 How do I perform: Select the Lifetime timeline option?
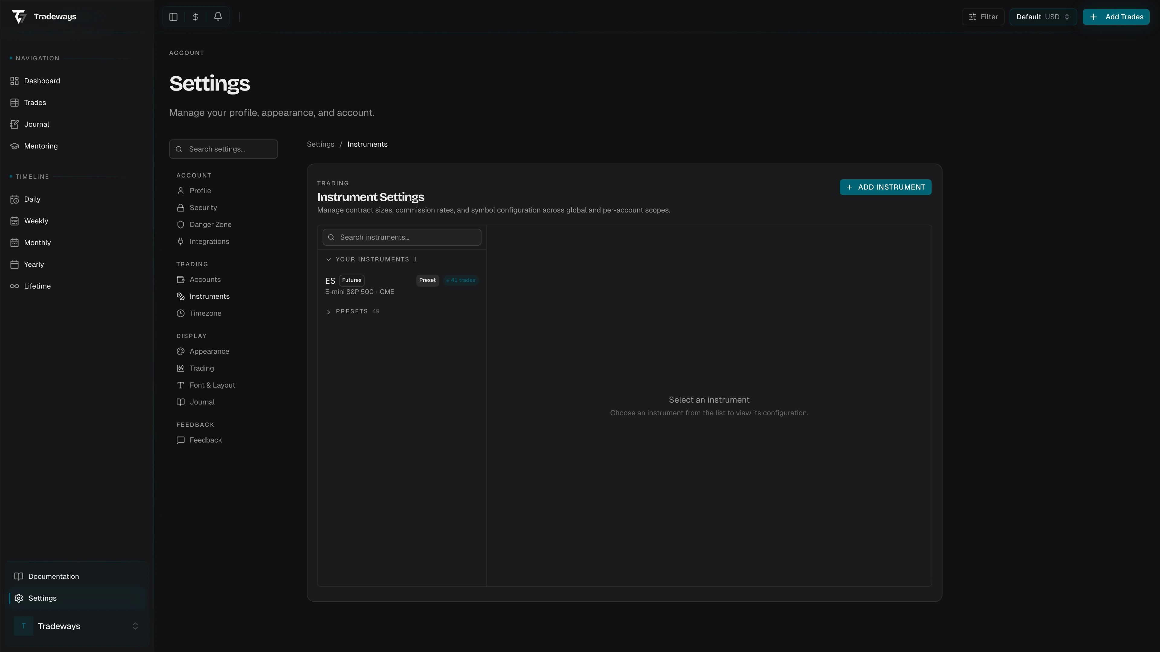click(x=37, y=286)
